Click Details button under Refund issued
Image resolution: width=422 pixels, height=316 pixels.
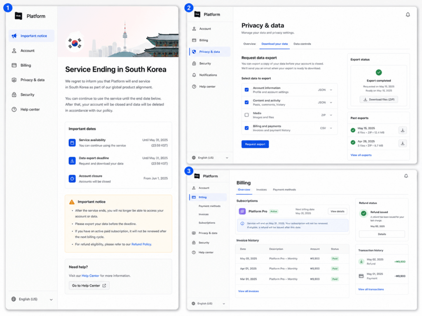[x=382, y=234]
